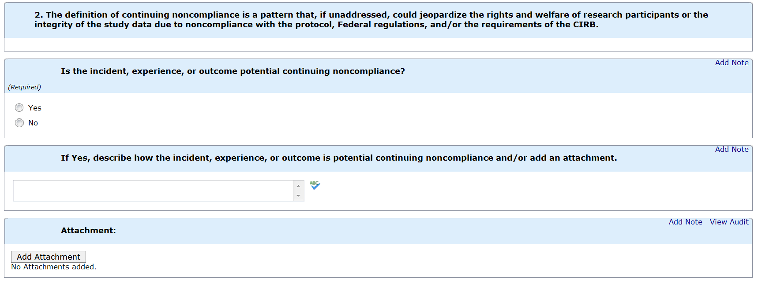Screen dimensions: 758x283
Task: Add Note to the 'If Yes, describe' section
Action: (732, 149)
